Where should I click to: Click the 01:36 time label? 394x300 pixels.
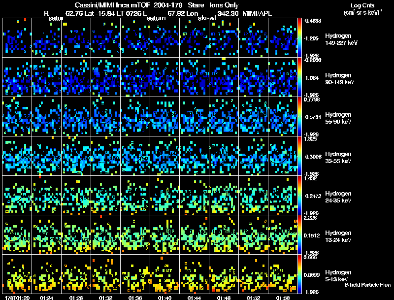pos(135,298)
